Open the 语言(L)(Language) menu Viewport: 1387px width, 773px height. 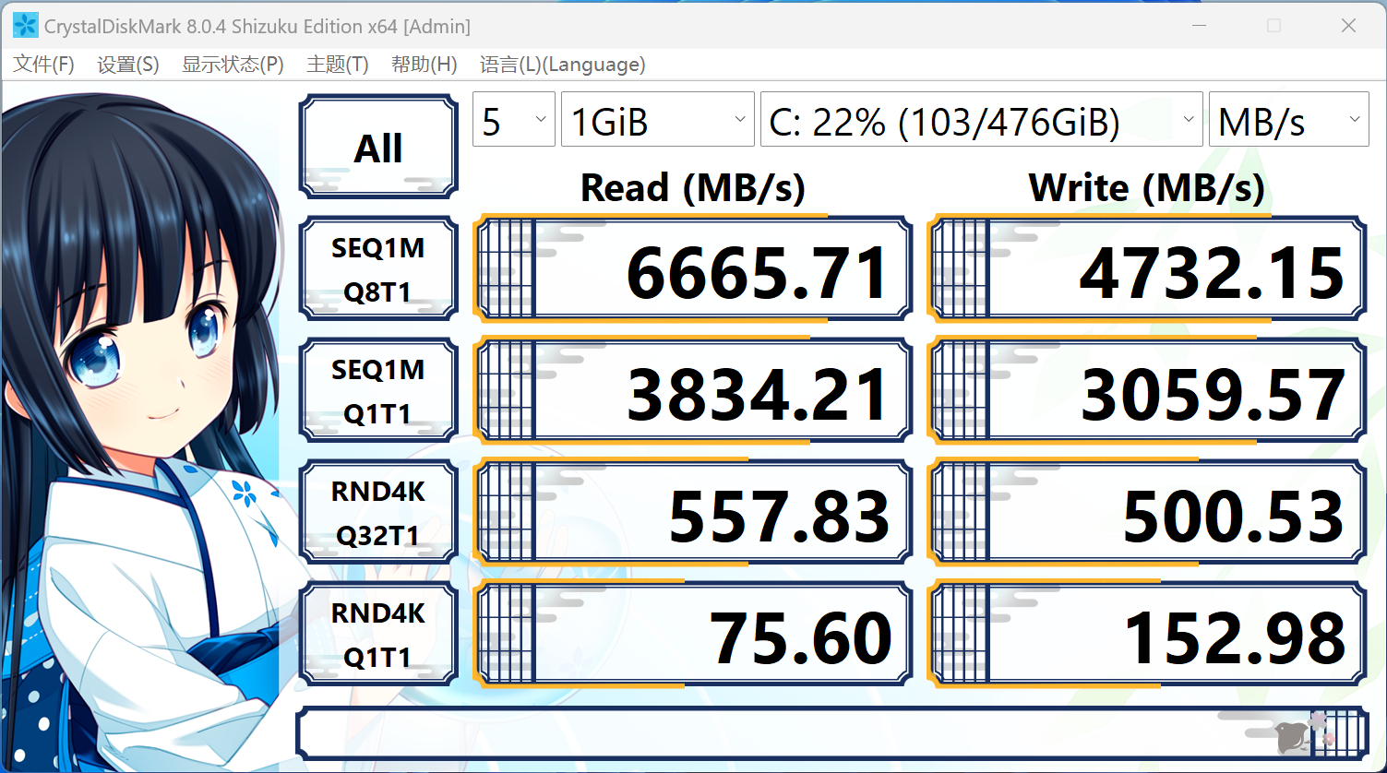561,64
